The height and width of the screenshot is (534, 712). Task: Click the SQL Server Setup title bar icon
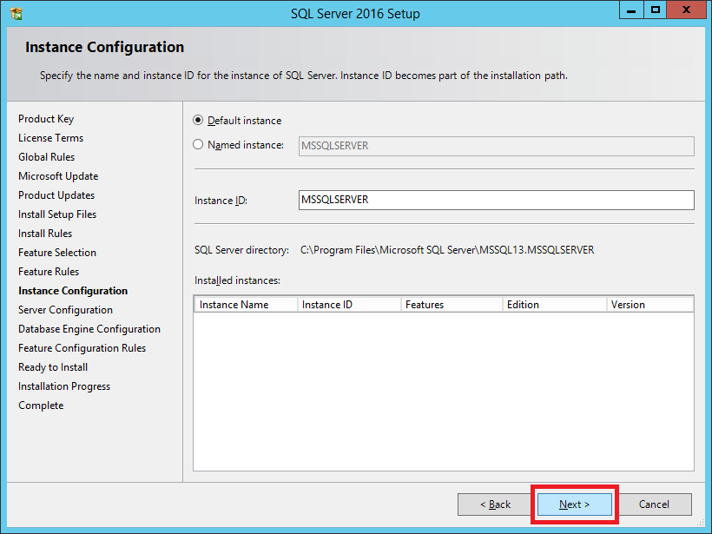pyautogui.click(x=16, y=14)
